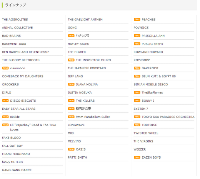200x179 pixels.
Task: Click THE VIRGINS lineup entry
Action: tap(143, 141)
